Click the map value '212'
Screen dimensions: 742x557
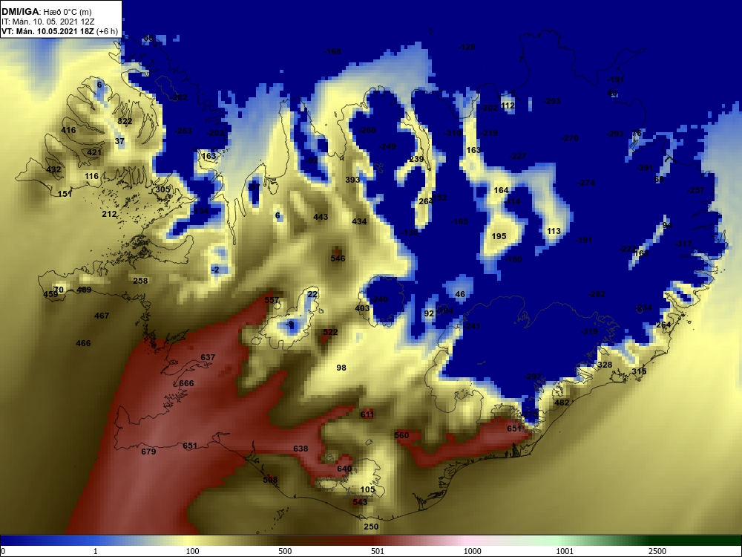pyautogui.click(x=109, y=215)
